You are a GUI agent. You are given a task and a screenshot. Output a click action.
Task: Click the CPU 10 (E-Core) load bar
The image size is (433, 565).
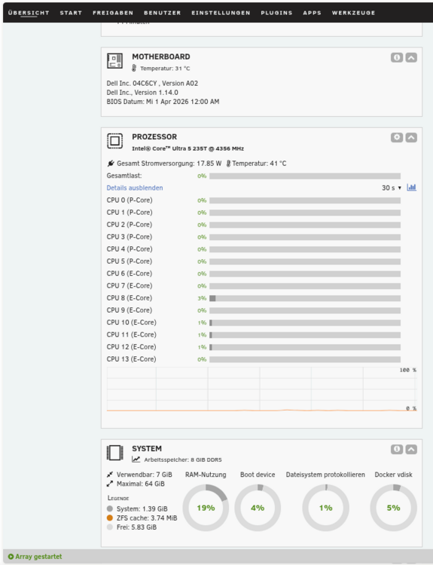coord(305,323)
